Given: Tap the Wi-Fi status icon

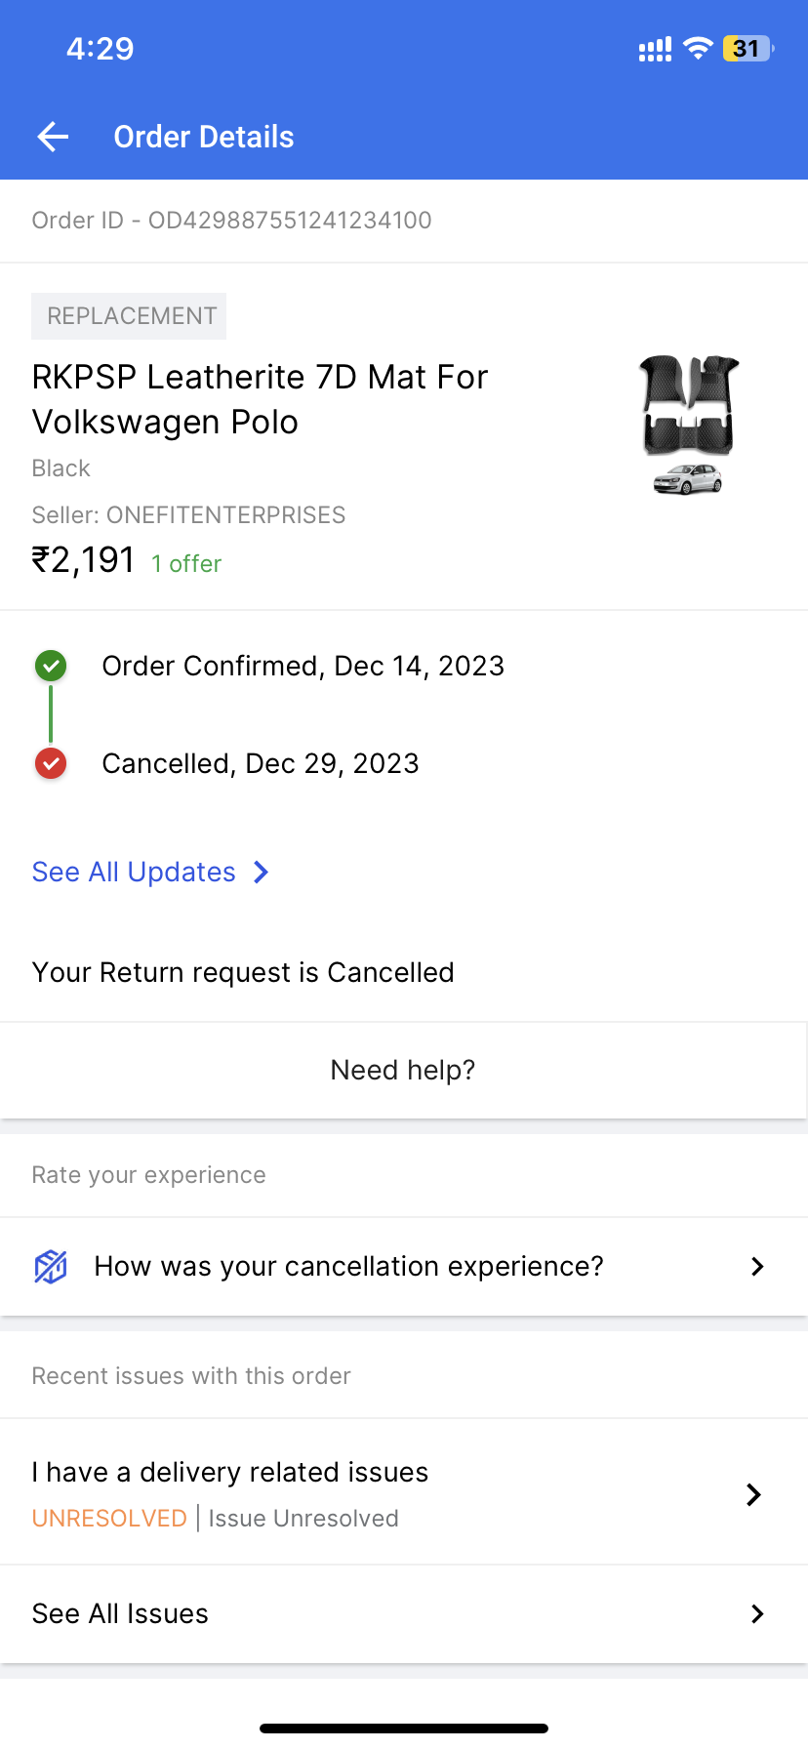Looking at the screenshot, I should [698, 49].
